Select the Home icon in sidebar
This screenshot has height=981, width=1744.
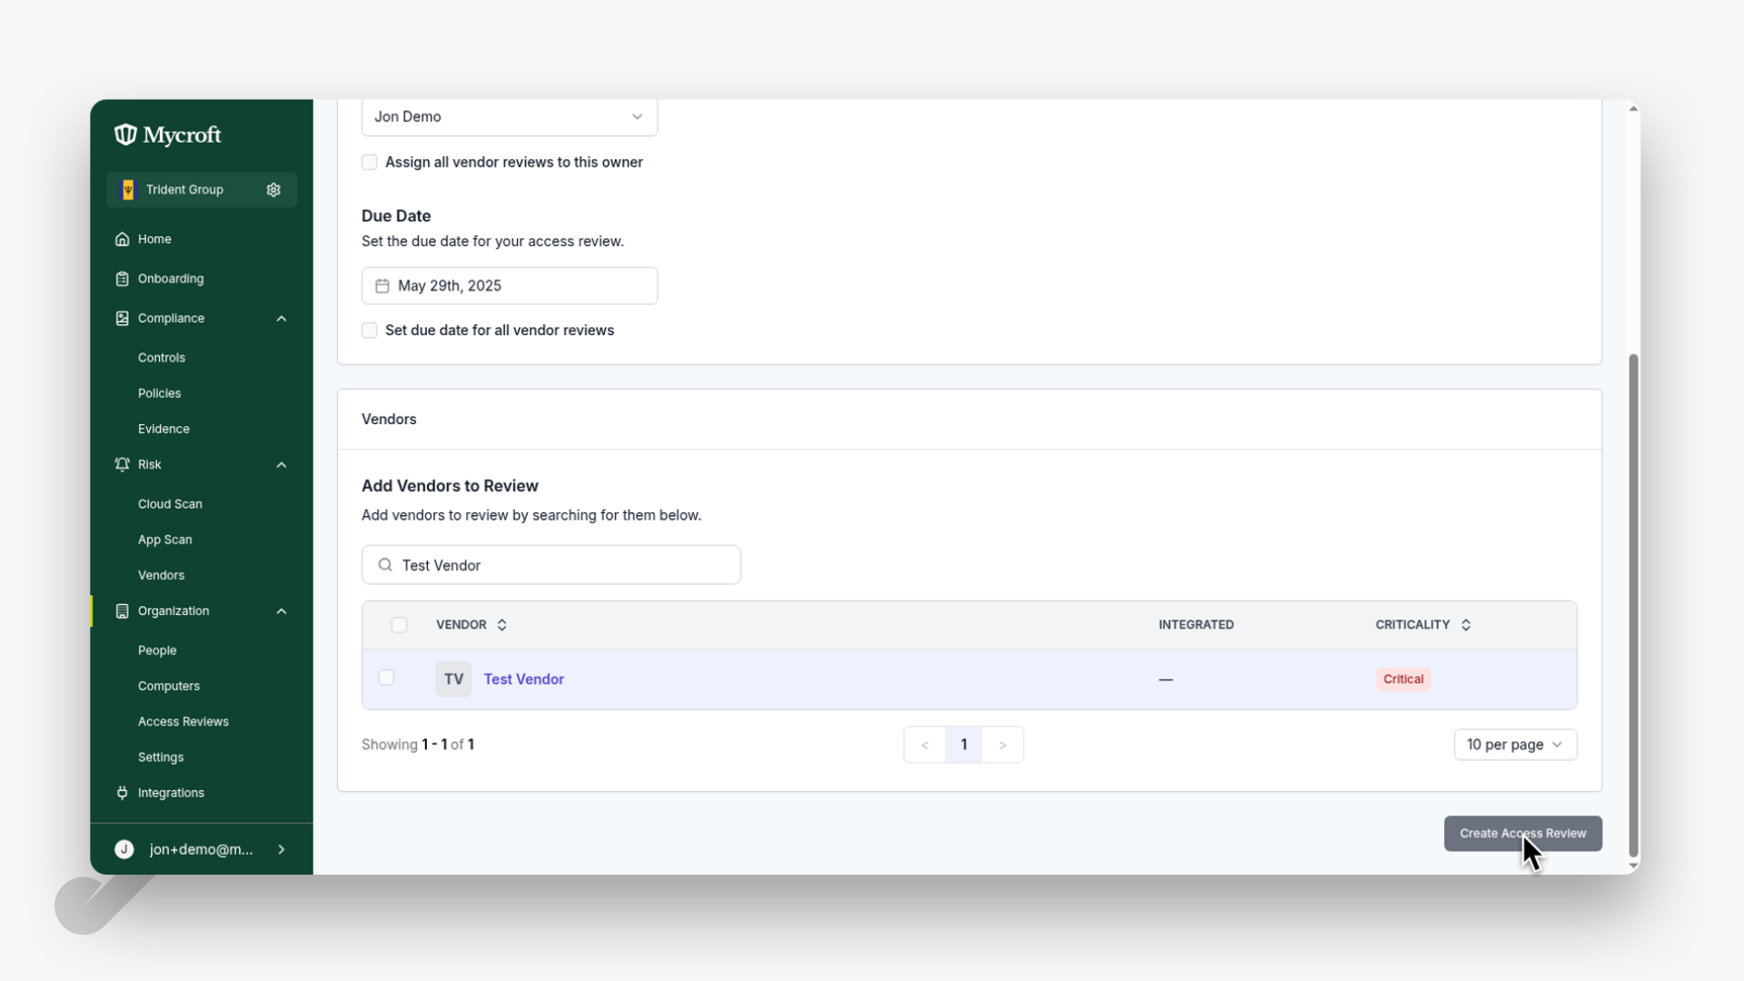pyautogui.click(x=122, y=239)
